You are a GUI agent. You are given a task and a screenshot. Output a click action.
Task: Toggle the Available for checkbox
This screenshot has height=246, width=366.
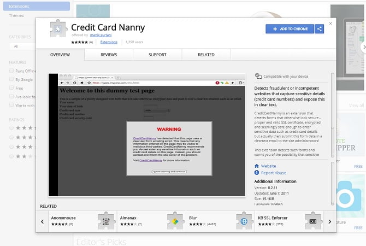pos(11,96)
